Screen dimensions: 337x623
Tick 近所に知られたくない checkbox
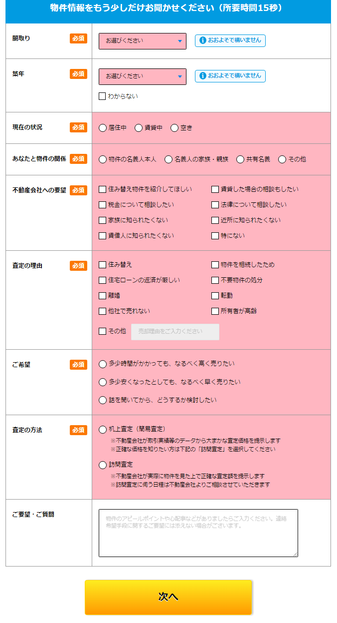click(x=215, y=220)
